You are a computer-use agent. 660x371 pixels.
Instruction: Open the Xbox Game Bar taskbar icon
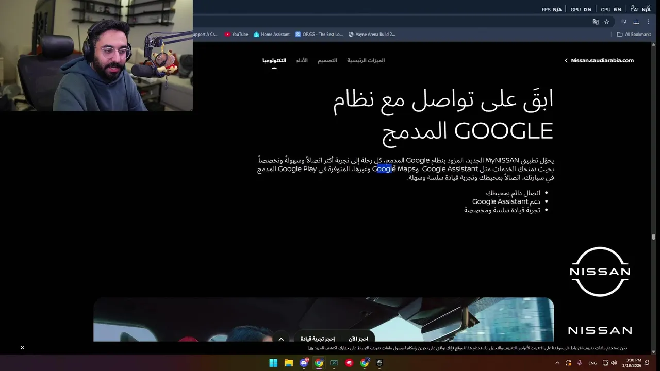334,363
